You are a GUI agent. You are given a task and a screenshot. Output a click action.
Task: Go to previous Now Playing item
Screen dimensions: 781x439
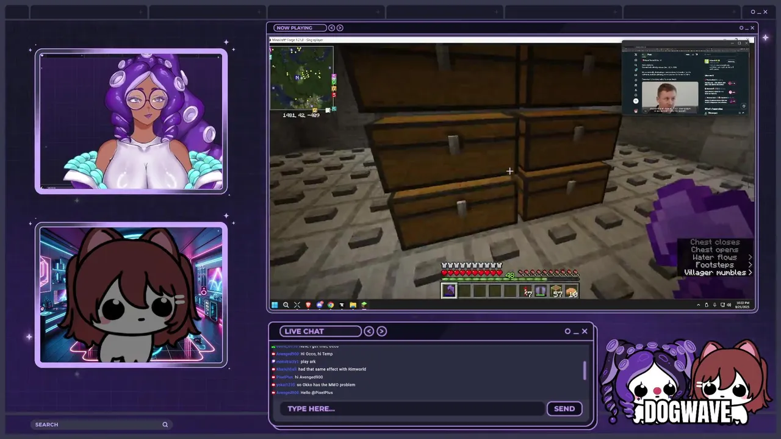[331, 27]
